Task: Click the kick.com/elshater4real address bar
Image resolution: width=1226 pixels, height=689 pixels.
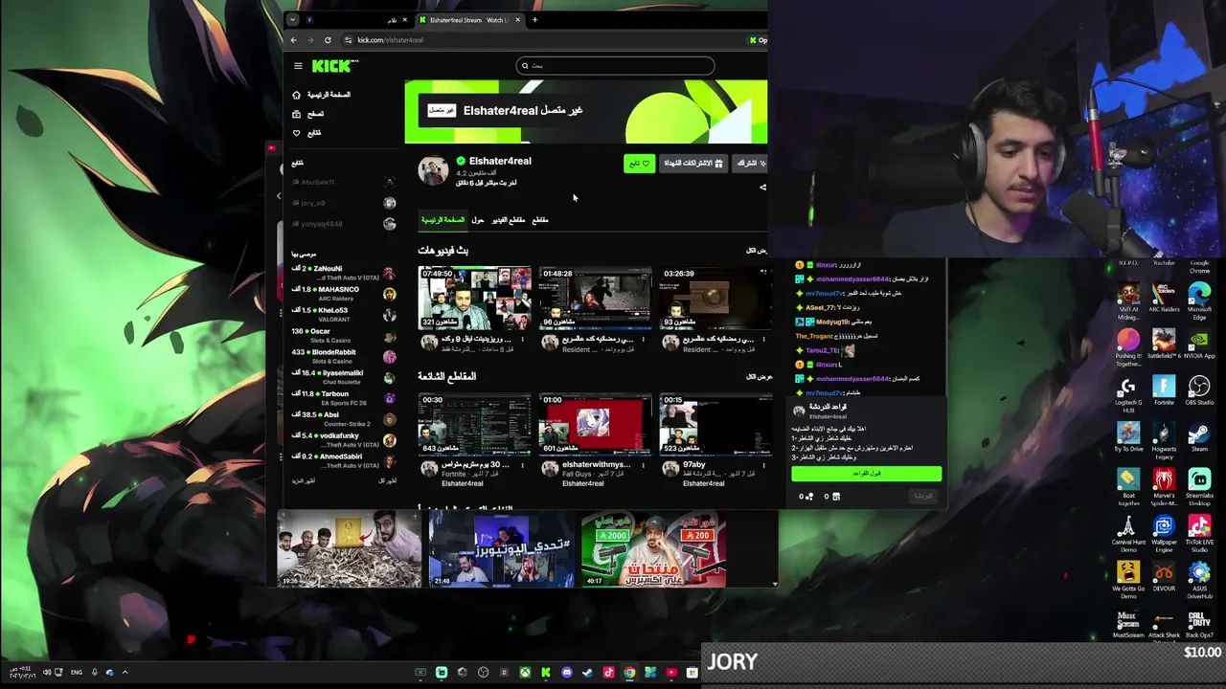Action: [x=546, y=40]
